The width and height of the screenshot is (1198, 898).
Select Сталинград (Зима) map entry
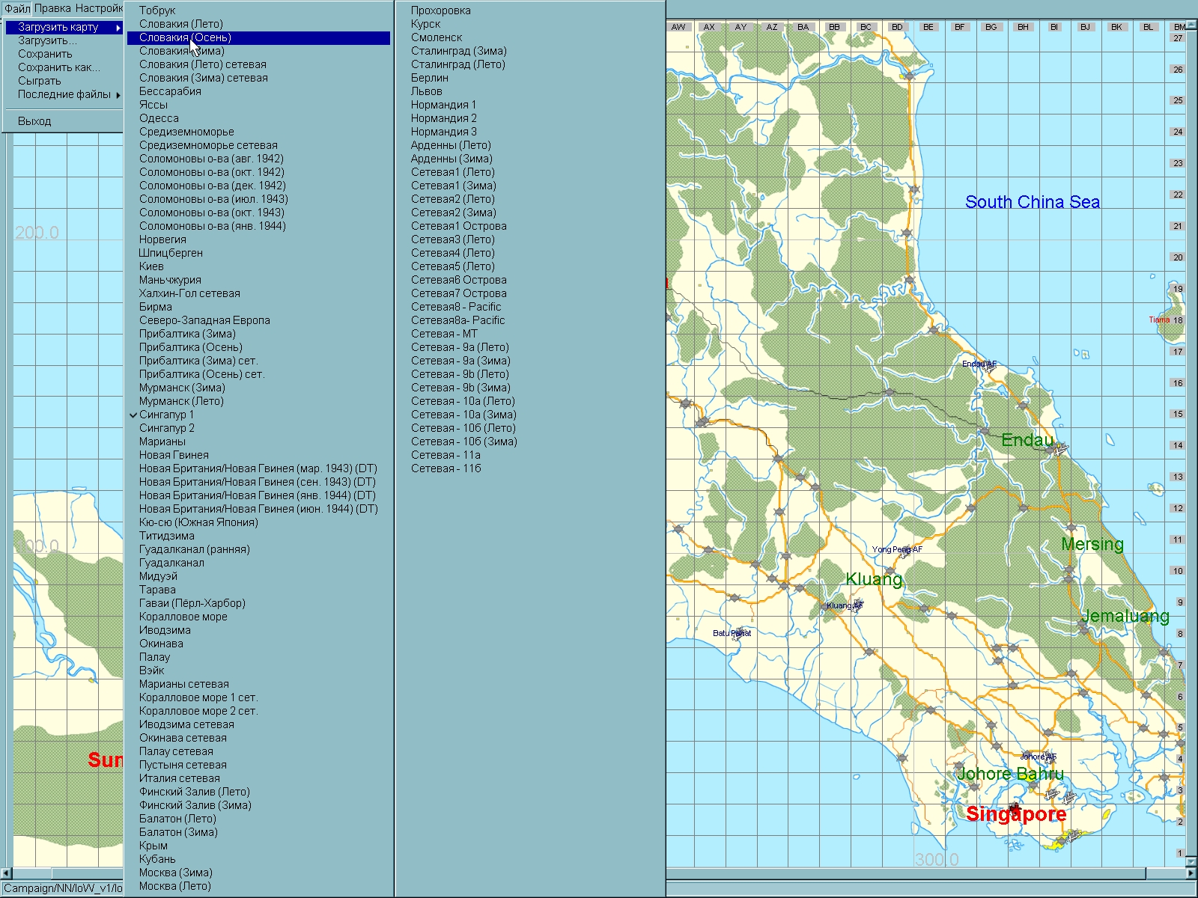coord(458,51)
